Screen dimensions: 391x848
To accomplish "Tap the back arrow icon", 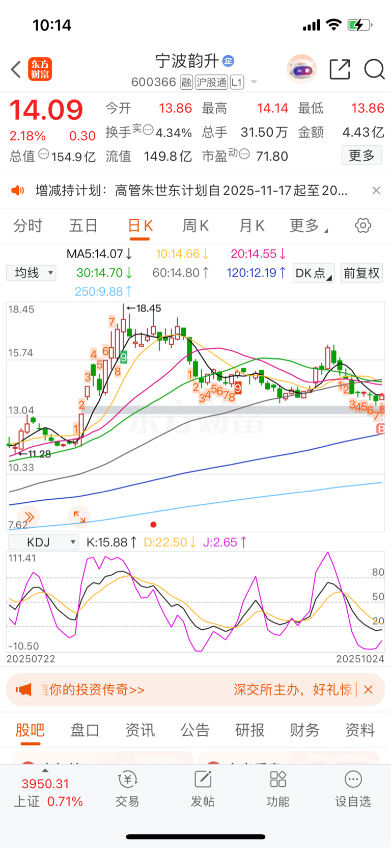I will coord(16,69).
